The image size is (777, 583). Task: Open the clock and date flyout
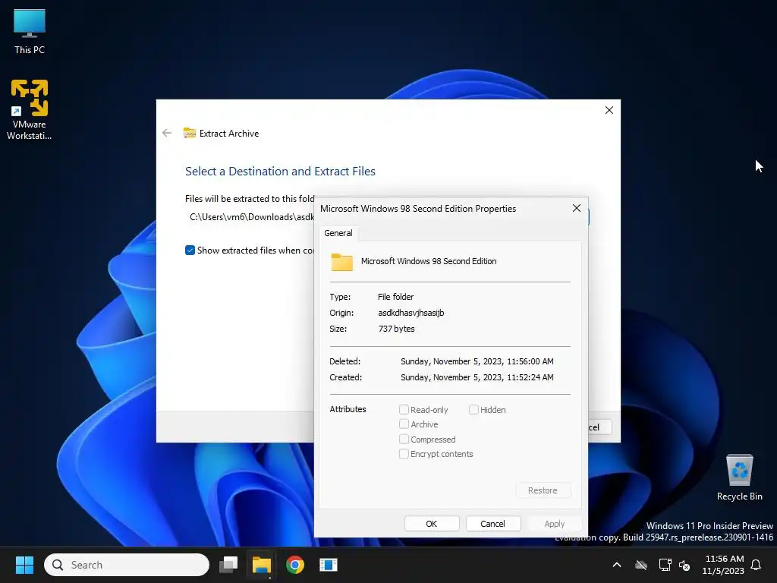pos(723,565)
